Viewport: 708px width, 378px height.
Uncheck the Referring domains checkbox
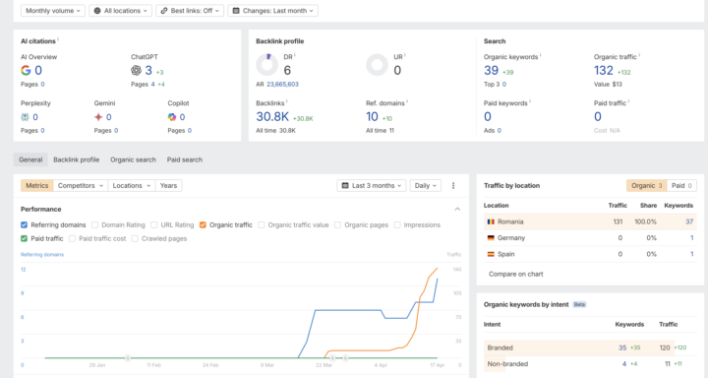tap(24, 224)
